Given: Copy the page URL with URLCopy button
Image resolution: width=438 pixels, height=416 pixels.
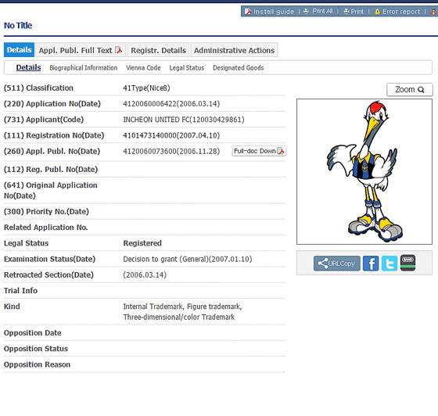Looking at the screenshot, I should [337, 264].
